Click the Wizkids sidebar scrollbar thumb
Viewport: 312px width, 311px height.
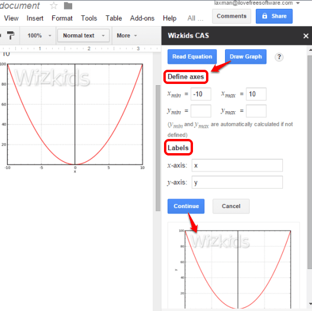click(310, 162)
